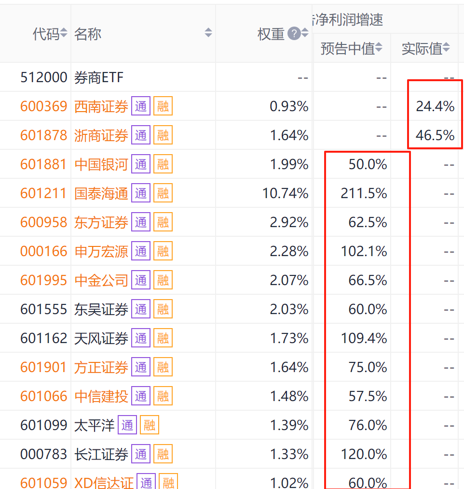Click 融 badge next to 天风证券

pyautogui.click(x=163, y=338)
